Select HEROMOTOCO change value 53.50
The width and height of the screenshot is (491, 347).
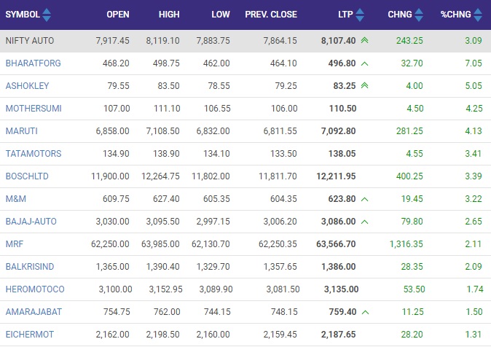click(415, 289)
